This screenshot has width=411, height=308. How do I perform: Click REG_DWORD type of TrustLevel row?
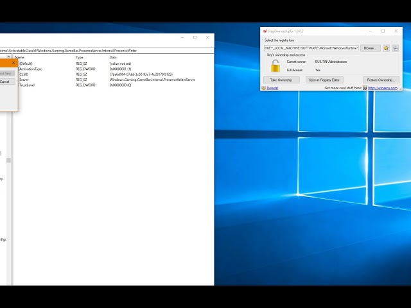tap(85, 85)
